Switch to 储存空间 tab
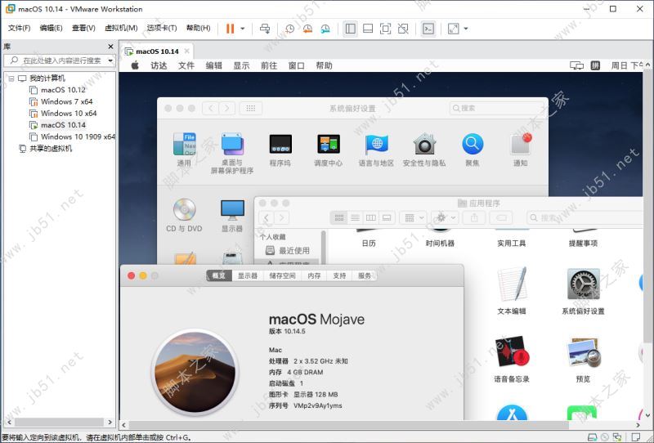This screenshot has height=443, width=654. [x=283, y=275]
